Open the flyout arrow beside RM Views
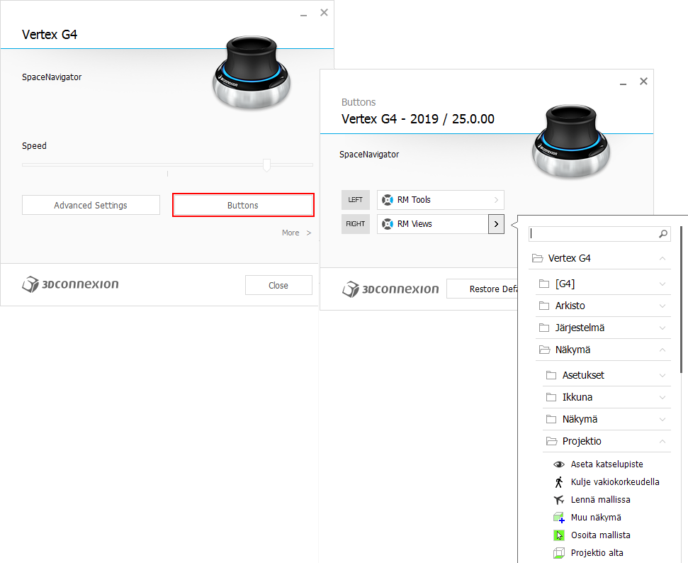 pos(496,224)
